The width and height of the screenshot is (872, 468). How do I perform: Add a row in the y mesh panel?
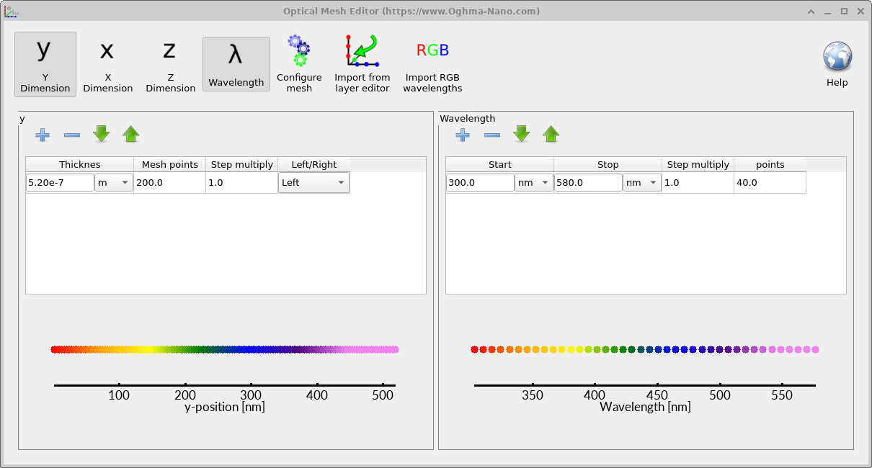(x=43, y=135)
